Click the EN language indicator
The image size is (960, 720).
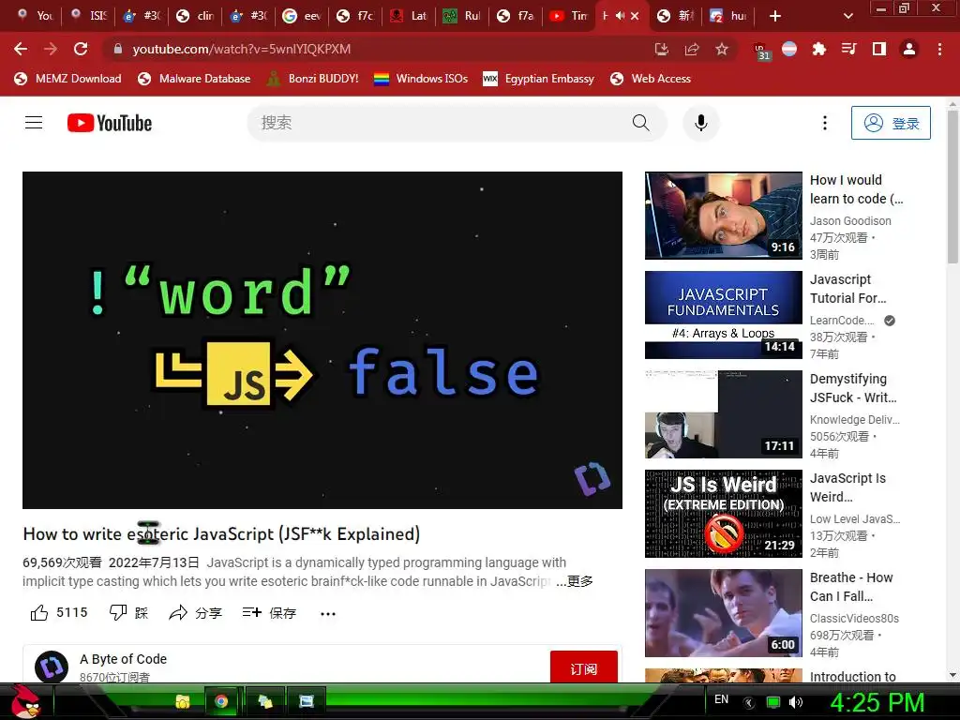[721, 699]
